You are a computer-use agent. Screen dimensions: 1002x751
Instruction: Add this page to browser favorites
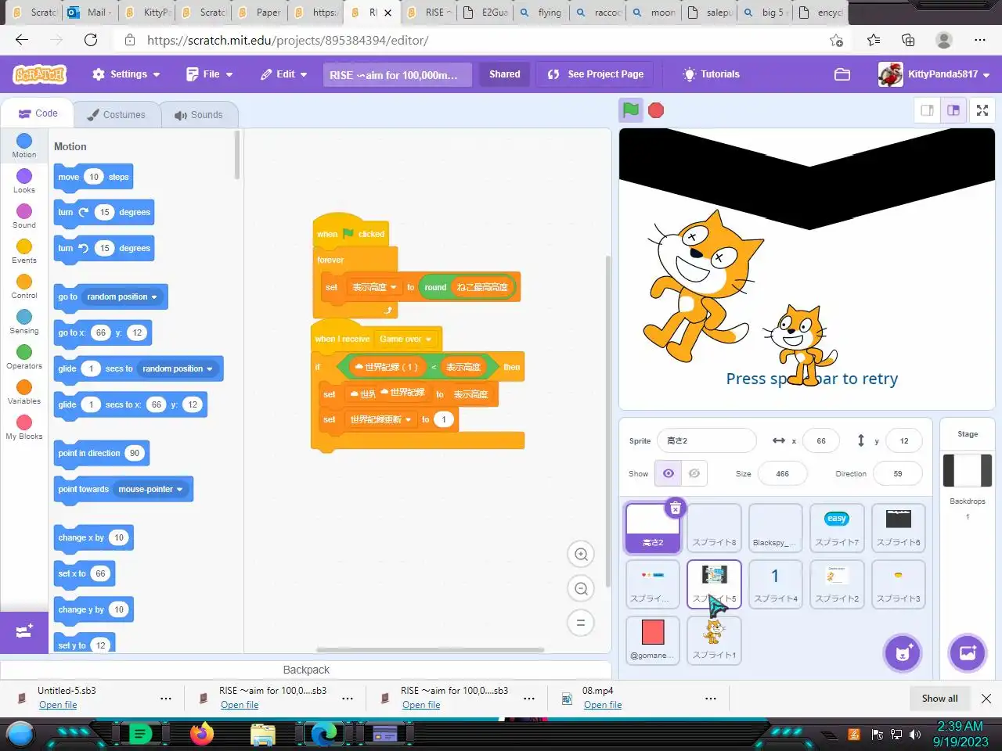[836, 40]
